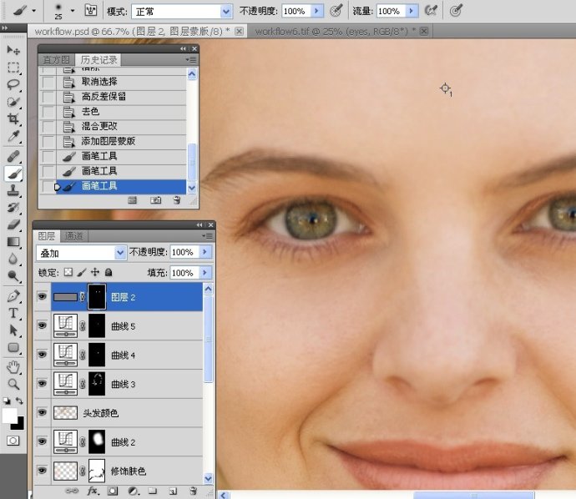Click background color black swatch
Viewport: 576px width, 499px height.
coord(19,425)
